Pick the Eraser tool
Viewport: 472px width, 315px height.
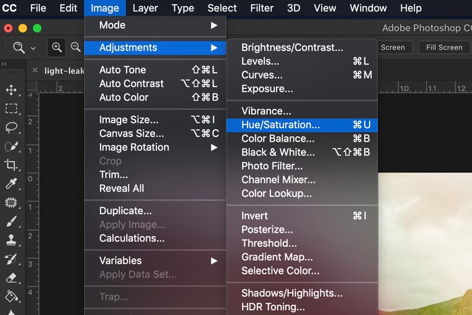(11, 277)
